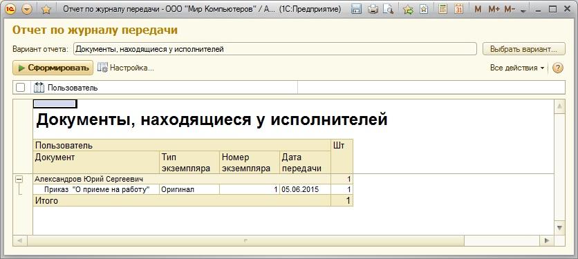Open the favorites list page icon with star

(424, 10)
